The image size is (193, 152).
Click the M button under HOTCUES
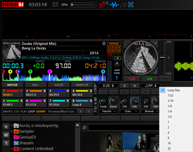point(118,58)
